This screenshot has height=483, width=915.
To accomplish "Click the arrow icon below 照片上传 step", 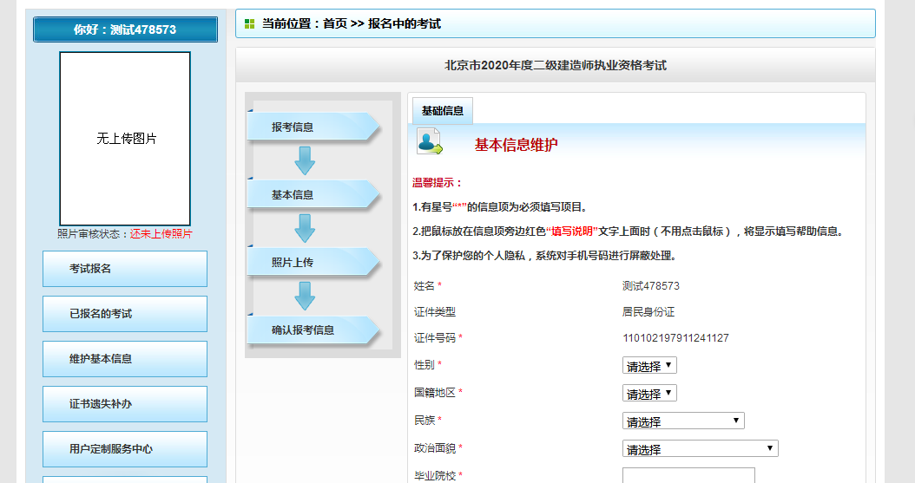I will pyautogui.click(x=305, y=296).
